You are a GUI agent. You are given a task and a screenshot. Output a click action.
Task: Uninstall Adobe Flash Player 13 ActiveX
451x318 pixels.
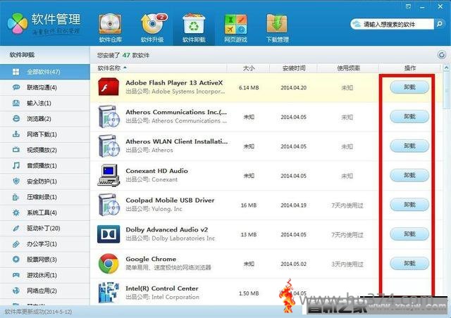tap(409, 87)
